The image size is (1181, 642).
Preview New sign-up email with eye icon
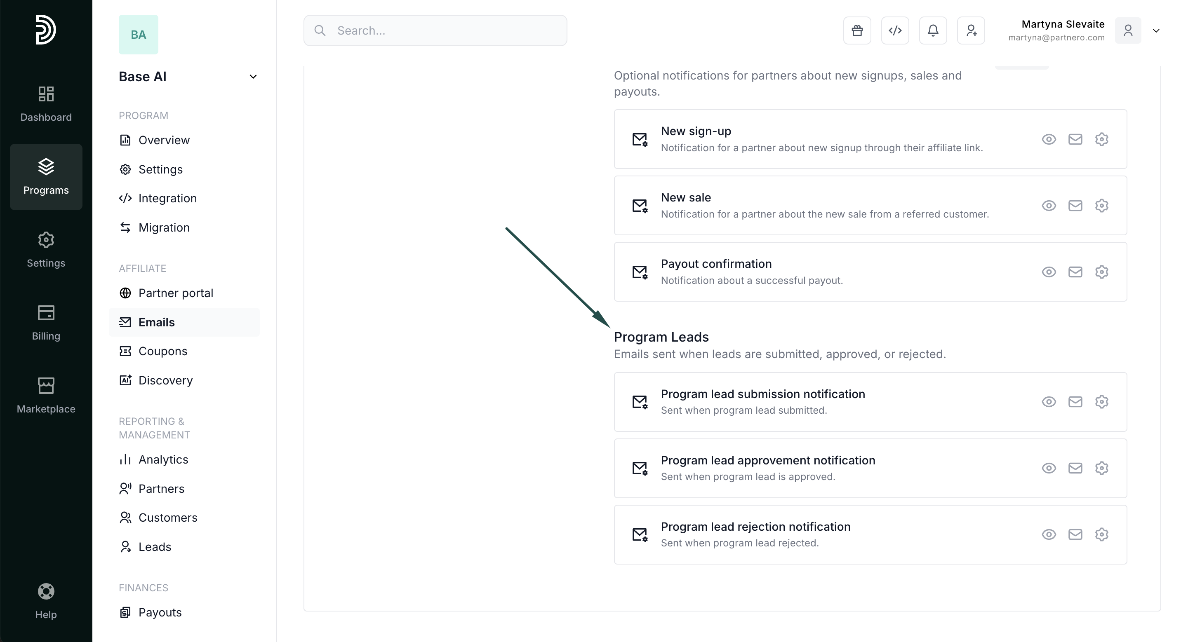click(x=1049, y=139)
